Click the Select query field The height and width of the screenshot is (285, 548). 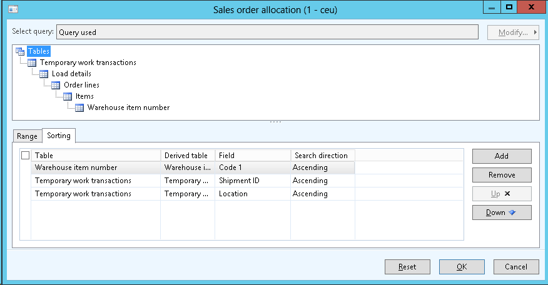(x=270, y=32)
